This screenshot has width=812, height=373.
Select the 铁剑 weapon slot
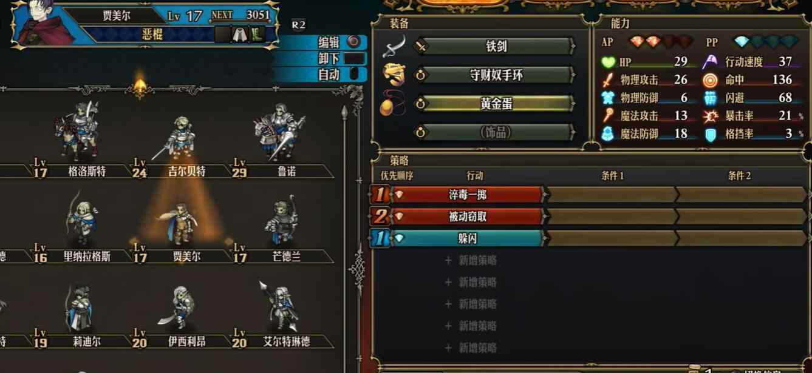click(496, 46)
